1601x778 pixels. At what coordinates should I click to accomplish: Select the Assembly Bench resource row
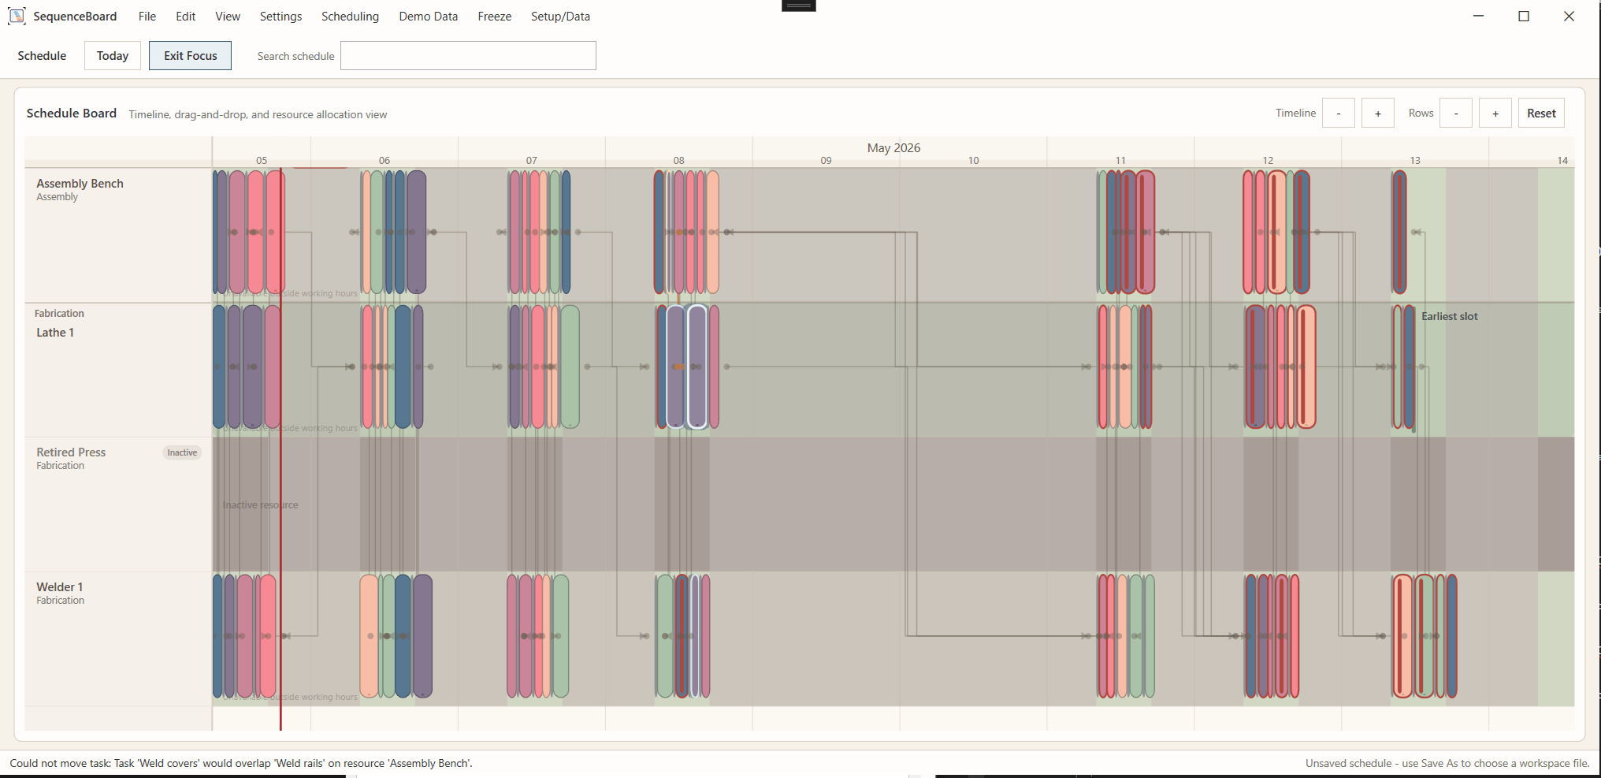pos(118,235)
